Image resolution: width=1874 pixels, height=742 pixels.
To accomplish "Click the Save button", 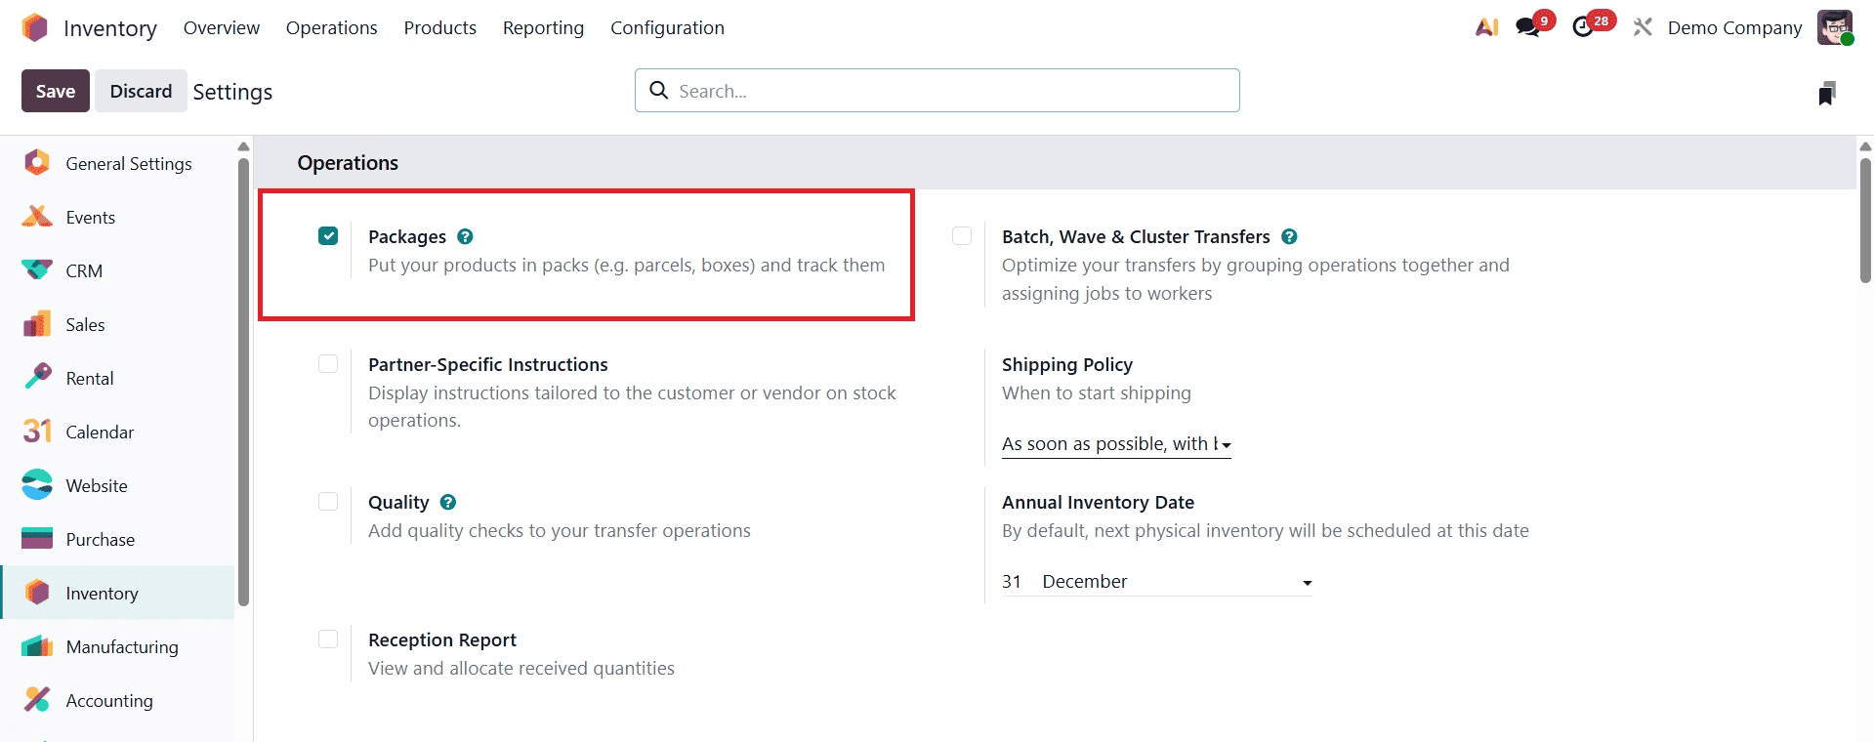I will pos(55,90).
